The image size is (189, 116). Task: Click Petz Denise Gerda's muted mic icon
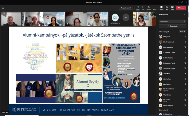185,89
